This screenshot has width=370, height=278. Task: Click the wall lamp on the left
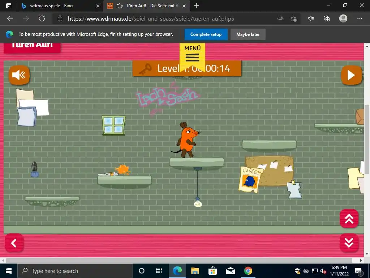tap(34, 169)
